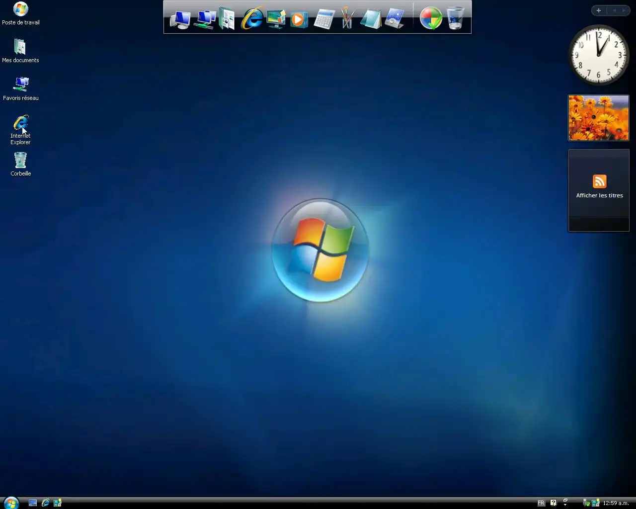Click the sidebar tray icon near the clock

pos(595,503)
